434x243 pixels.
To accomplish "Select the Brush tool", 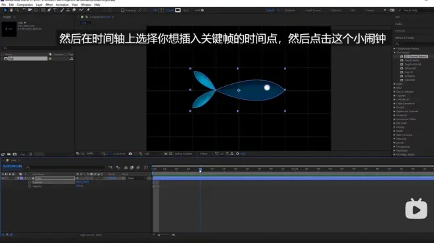I will click(x=62, y=11).
